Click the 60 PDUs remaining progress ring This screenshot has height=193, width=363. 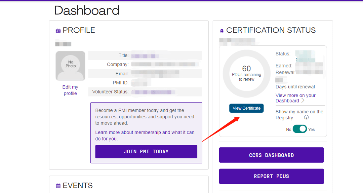click(246, 74)
